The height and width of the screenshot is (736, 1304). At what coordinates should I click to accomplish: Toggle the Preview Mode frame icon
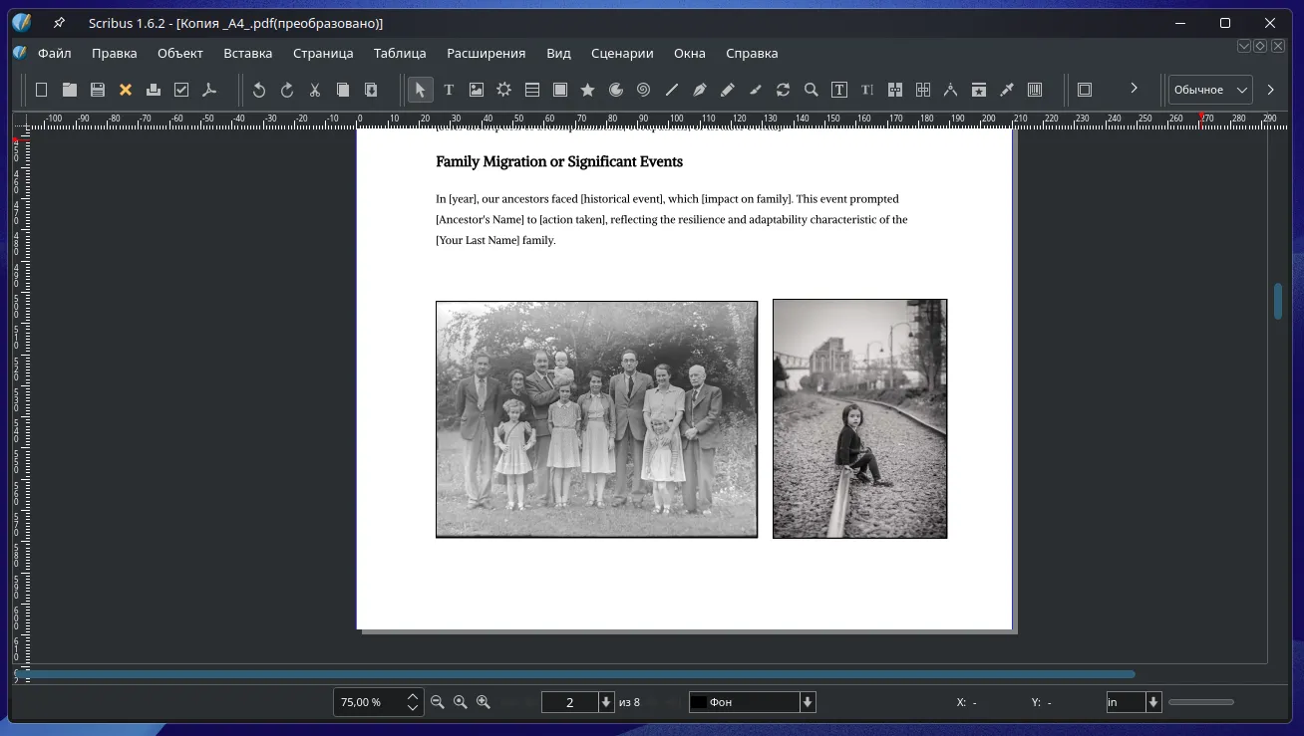(1085, 90)
